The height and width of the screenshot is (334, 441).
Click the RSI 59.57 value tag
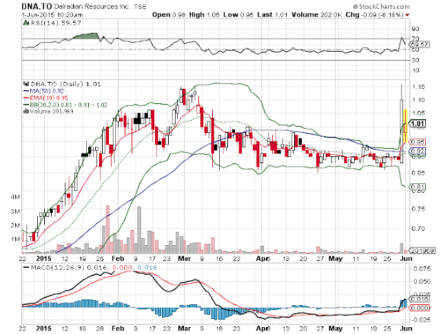[x=419, y=45]
